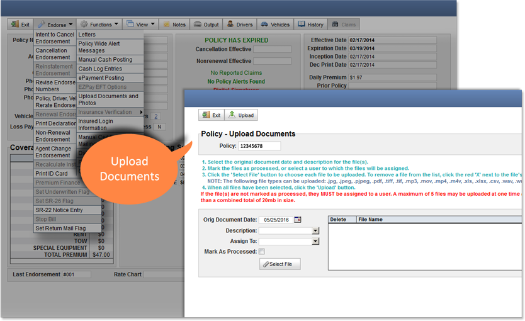
Task: Click the Last Endorsement field #001
Action: (76, 274)
